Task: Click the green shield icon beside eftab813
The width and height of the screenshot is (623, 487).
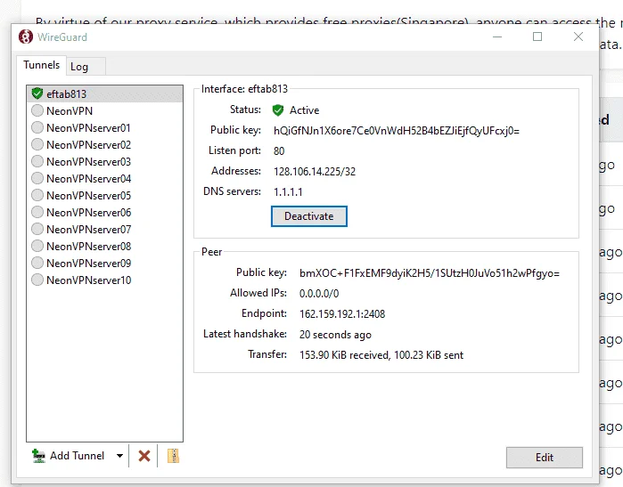Action: point(37,93)
